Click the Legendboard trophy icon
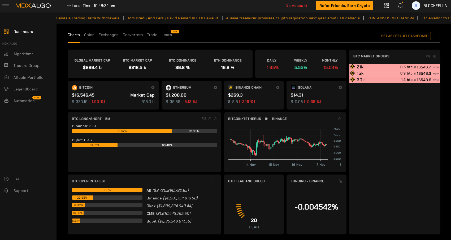The image size is (451, 240). tap(6, 89)
